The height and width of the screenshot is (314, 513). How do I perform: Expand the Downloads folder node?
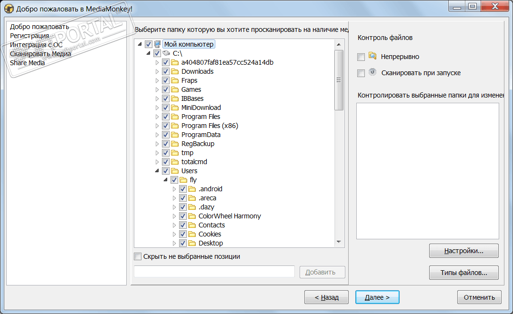(x=157, y=71)
